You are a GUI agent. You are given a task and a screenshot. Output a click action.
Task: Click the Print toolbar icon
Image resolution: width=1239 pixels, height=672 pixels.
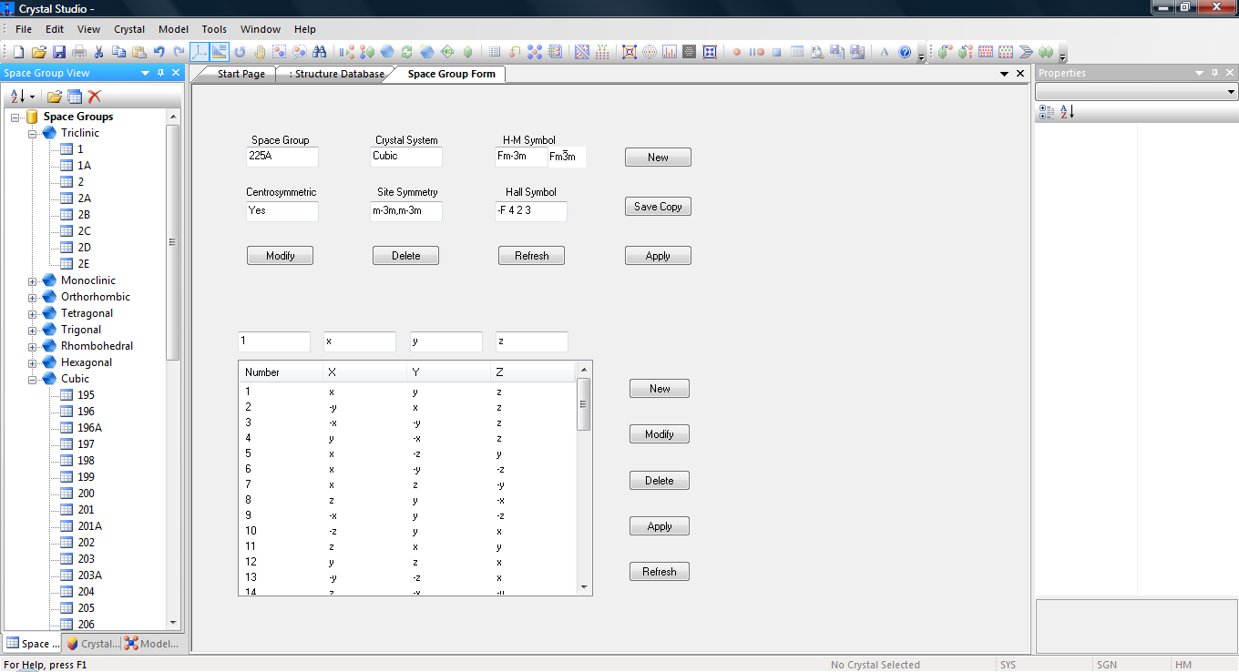(79, 52)
